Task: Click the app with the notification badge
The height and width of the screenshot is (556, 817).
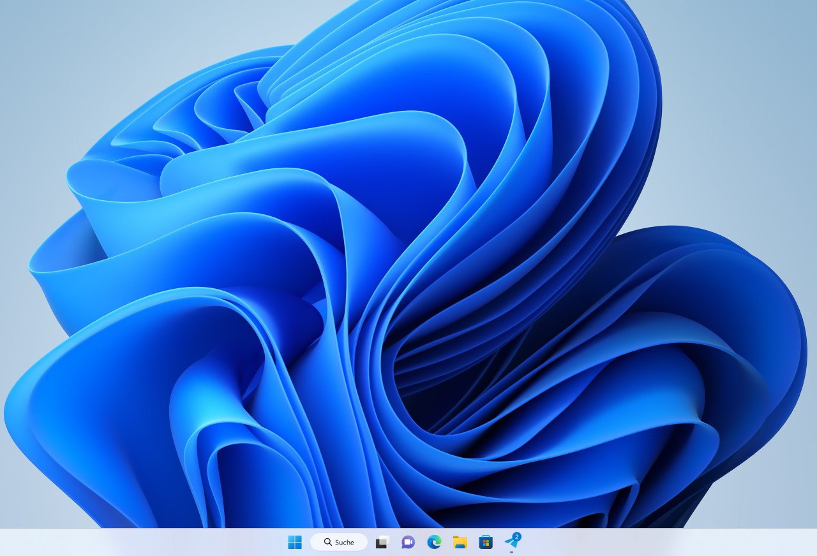Action: (x=512, y=543)
